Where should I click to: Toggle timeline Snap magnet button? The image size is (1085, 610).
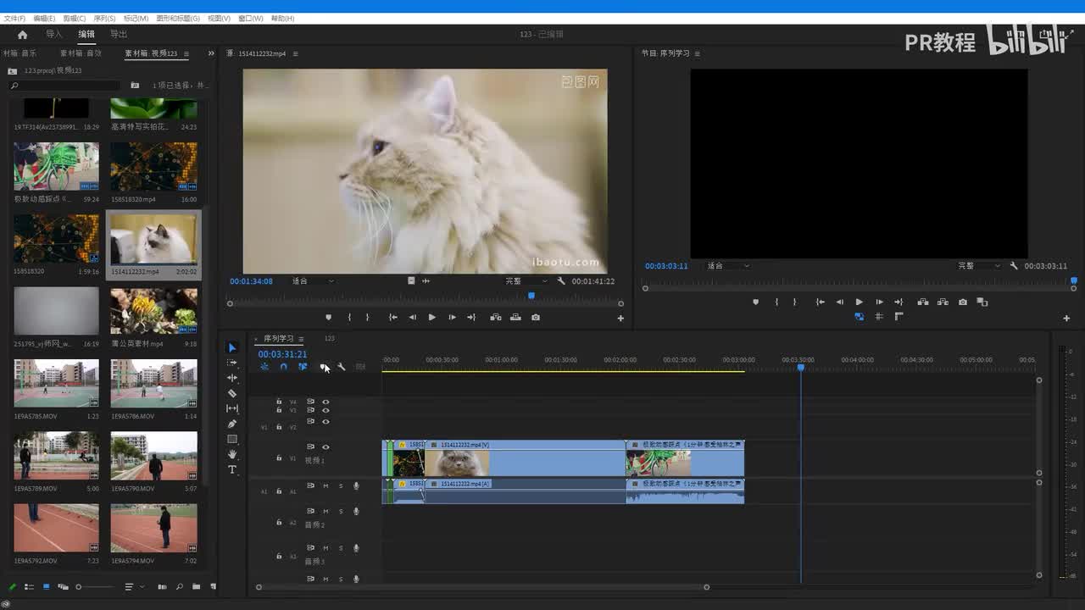pyautogui.click(x=283, y=367)
